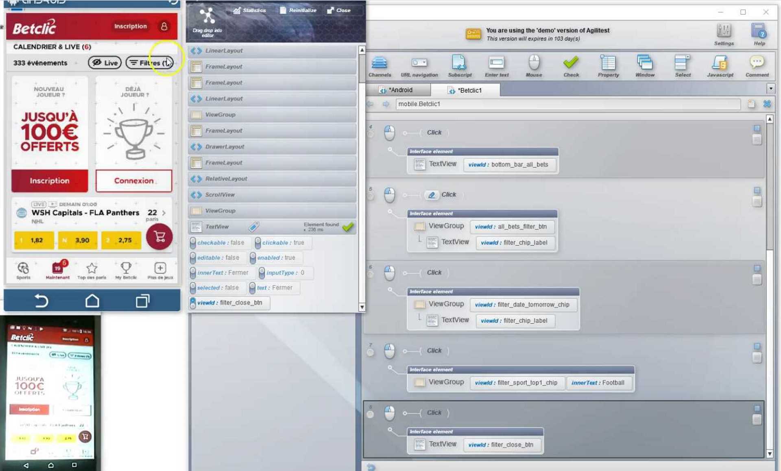Open the Sports tab in Betclic
781x471 pixels.
coord(23,270)
